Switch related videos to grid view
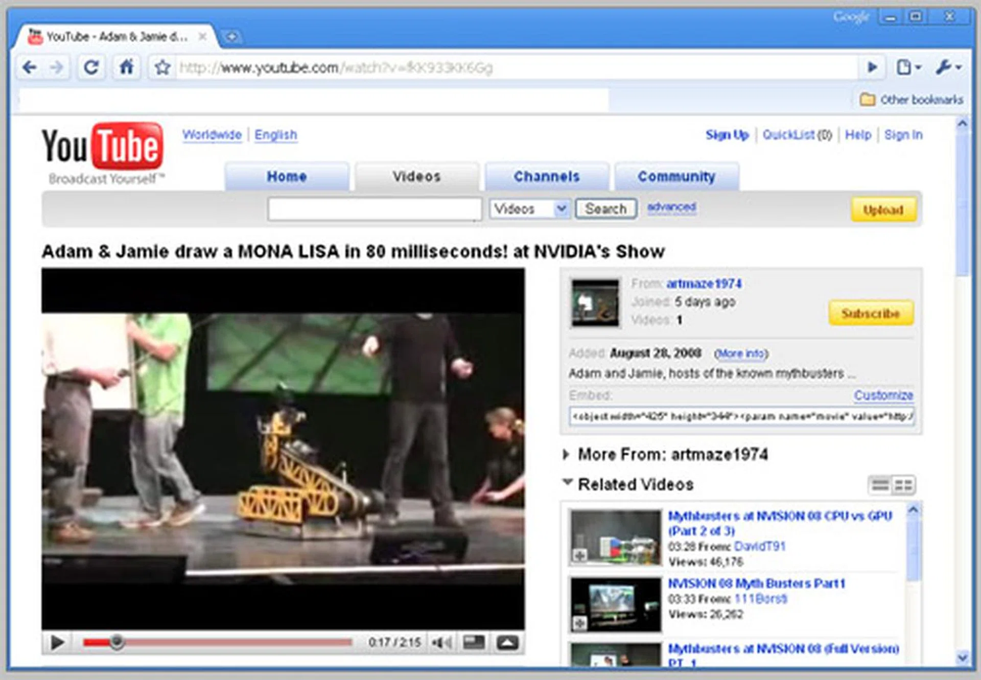 (903, 485)
